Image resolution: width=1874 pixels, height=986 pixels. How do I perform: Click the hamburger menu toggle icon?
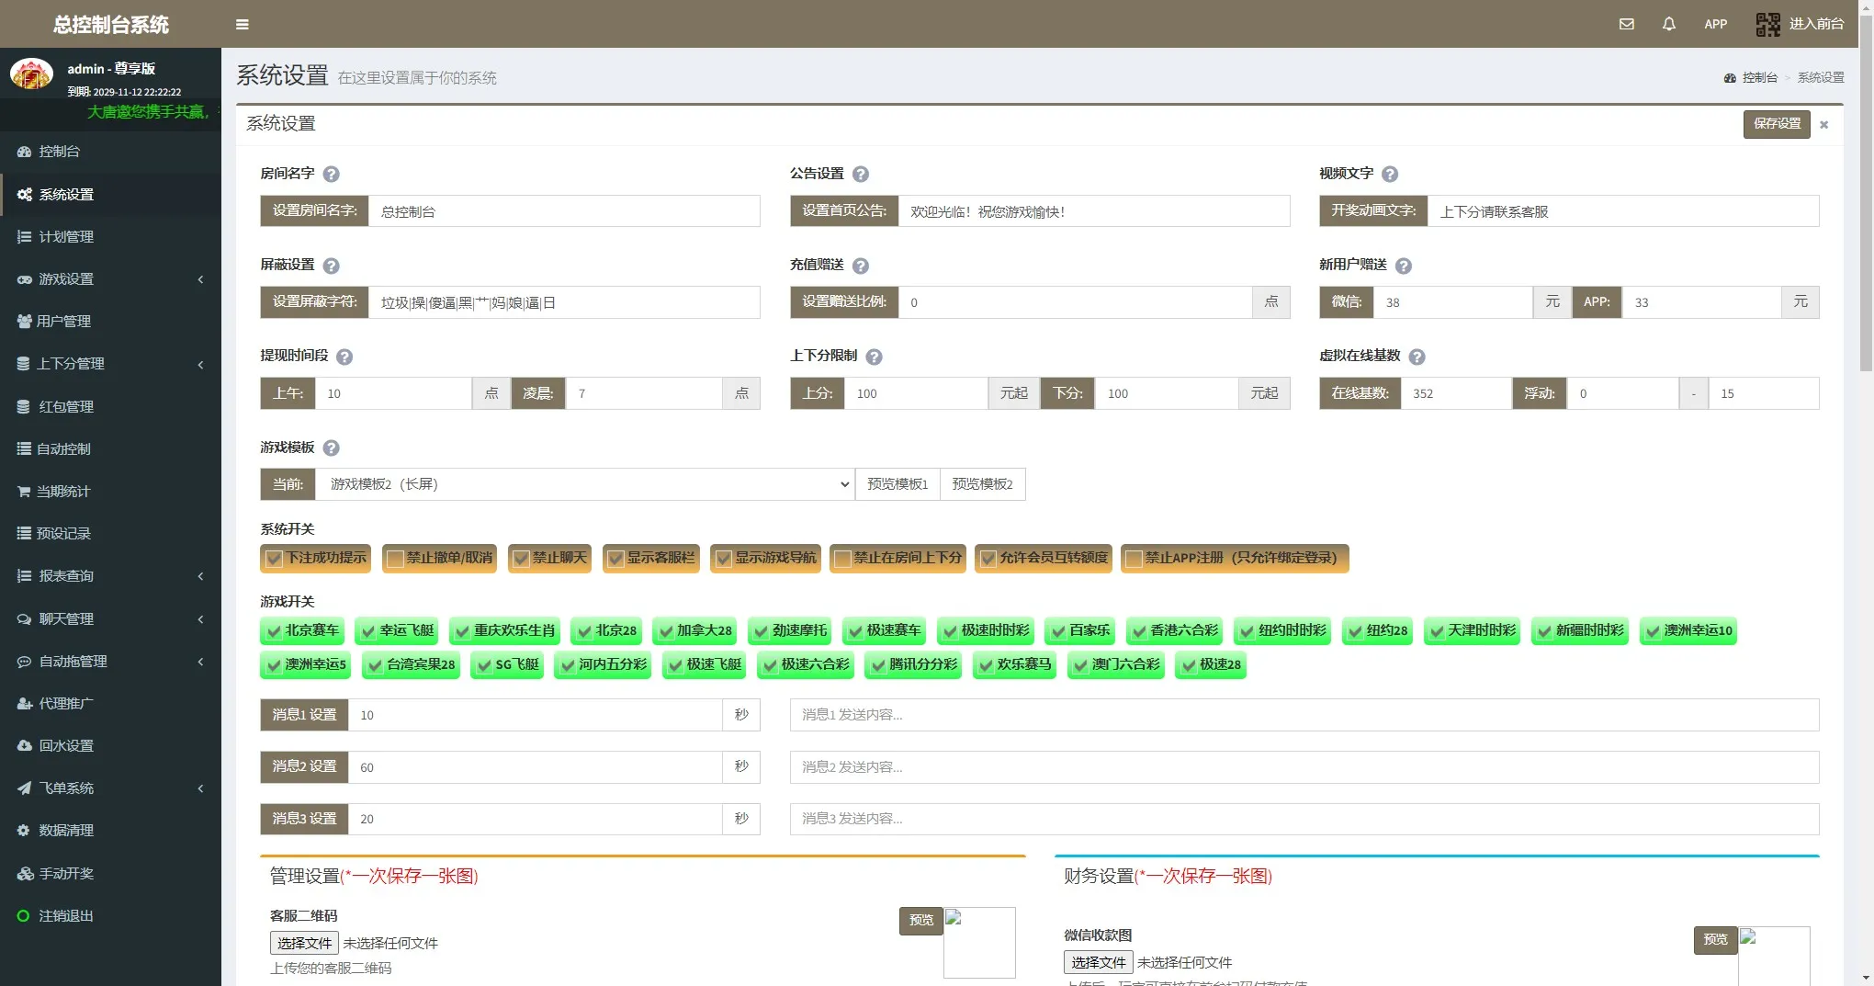243,25
